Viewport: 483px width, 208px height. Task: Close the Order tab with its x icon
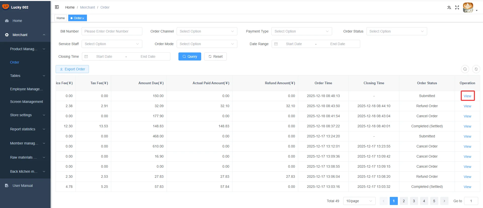click(83, 18)
